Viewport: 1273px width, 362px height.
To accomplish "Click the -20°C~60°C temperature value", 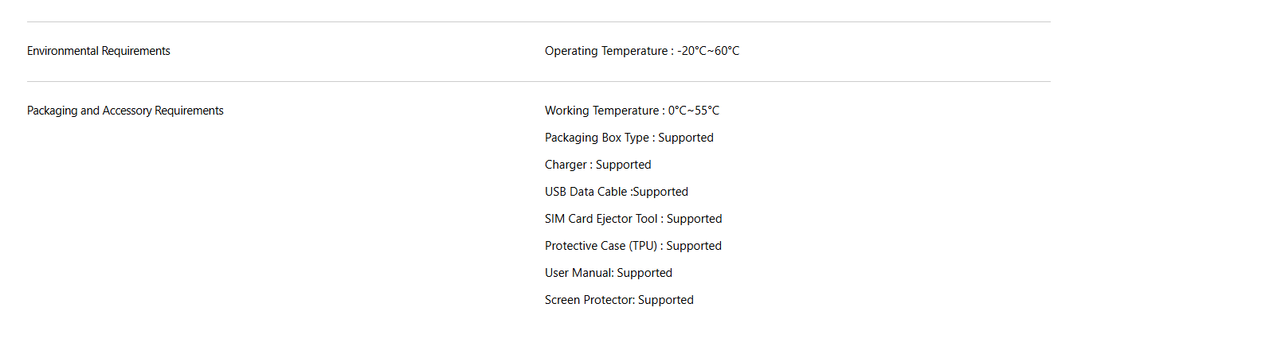I will click(x=708, y=51).
